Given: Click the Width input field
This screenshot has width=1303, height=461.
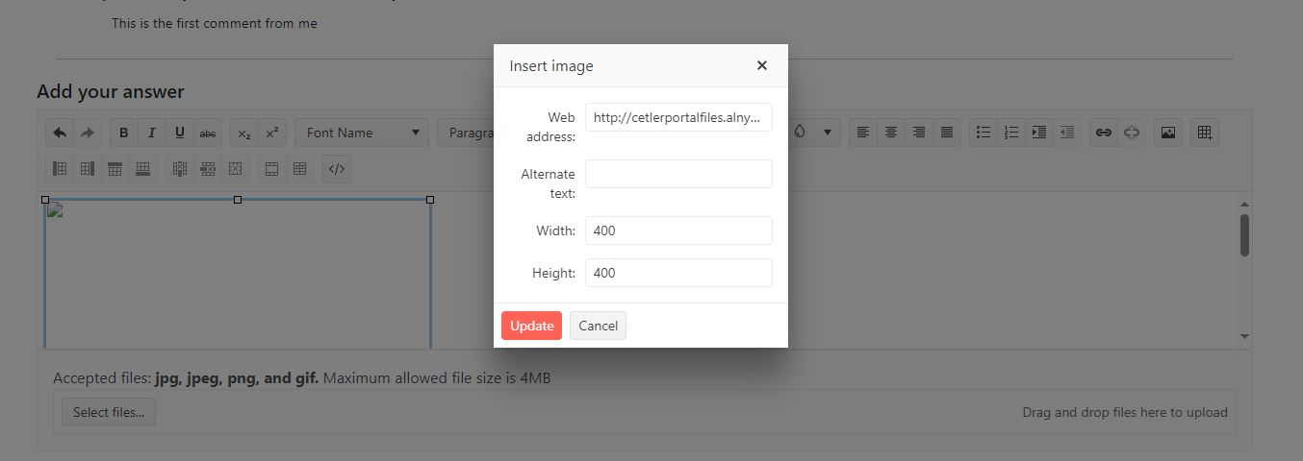Looking at the screenshot, I should pyautogui.click(x=678, y=230).
